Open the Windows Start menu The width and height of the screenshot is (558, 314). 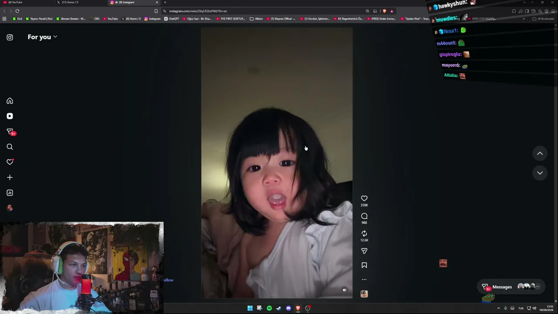coord(250,308)
